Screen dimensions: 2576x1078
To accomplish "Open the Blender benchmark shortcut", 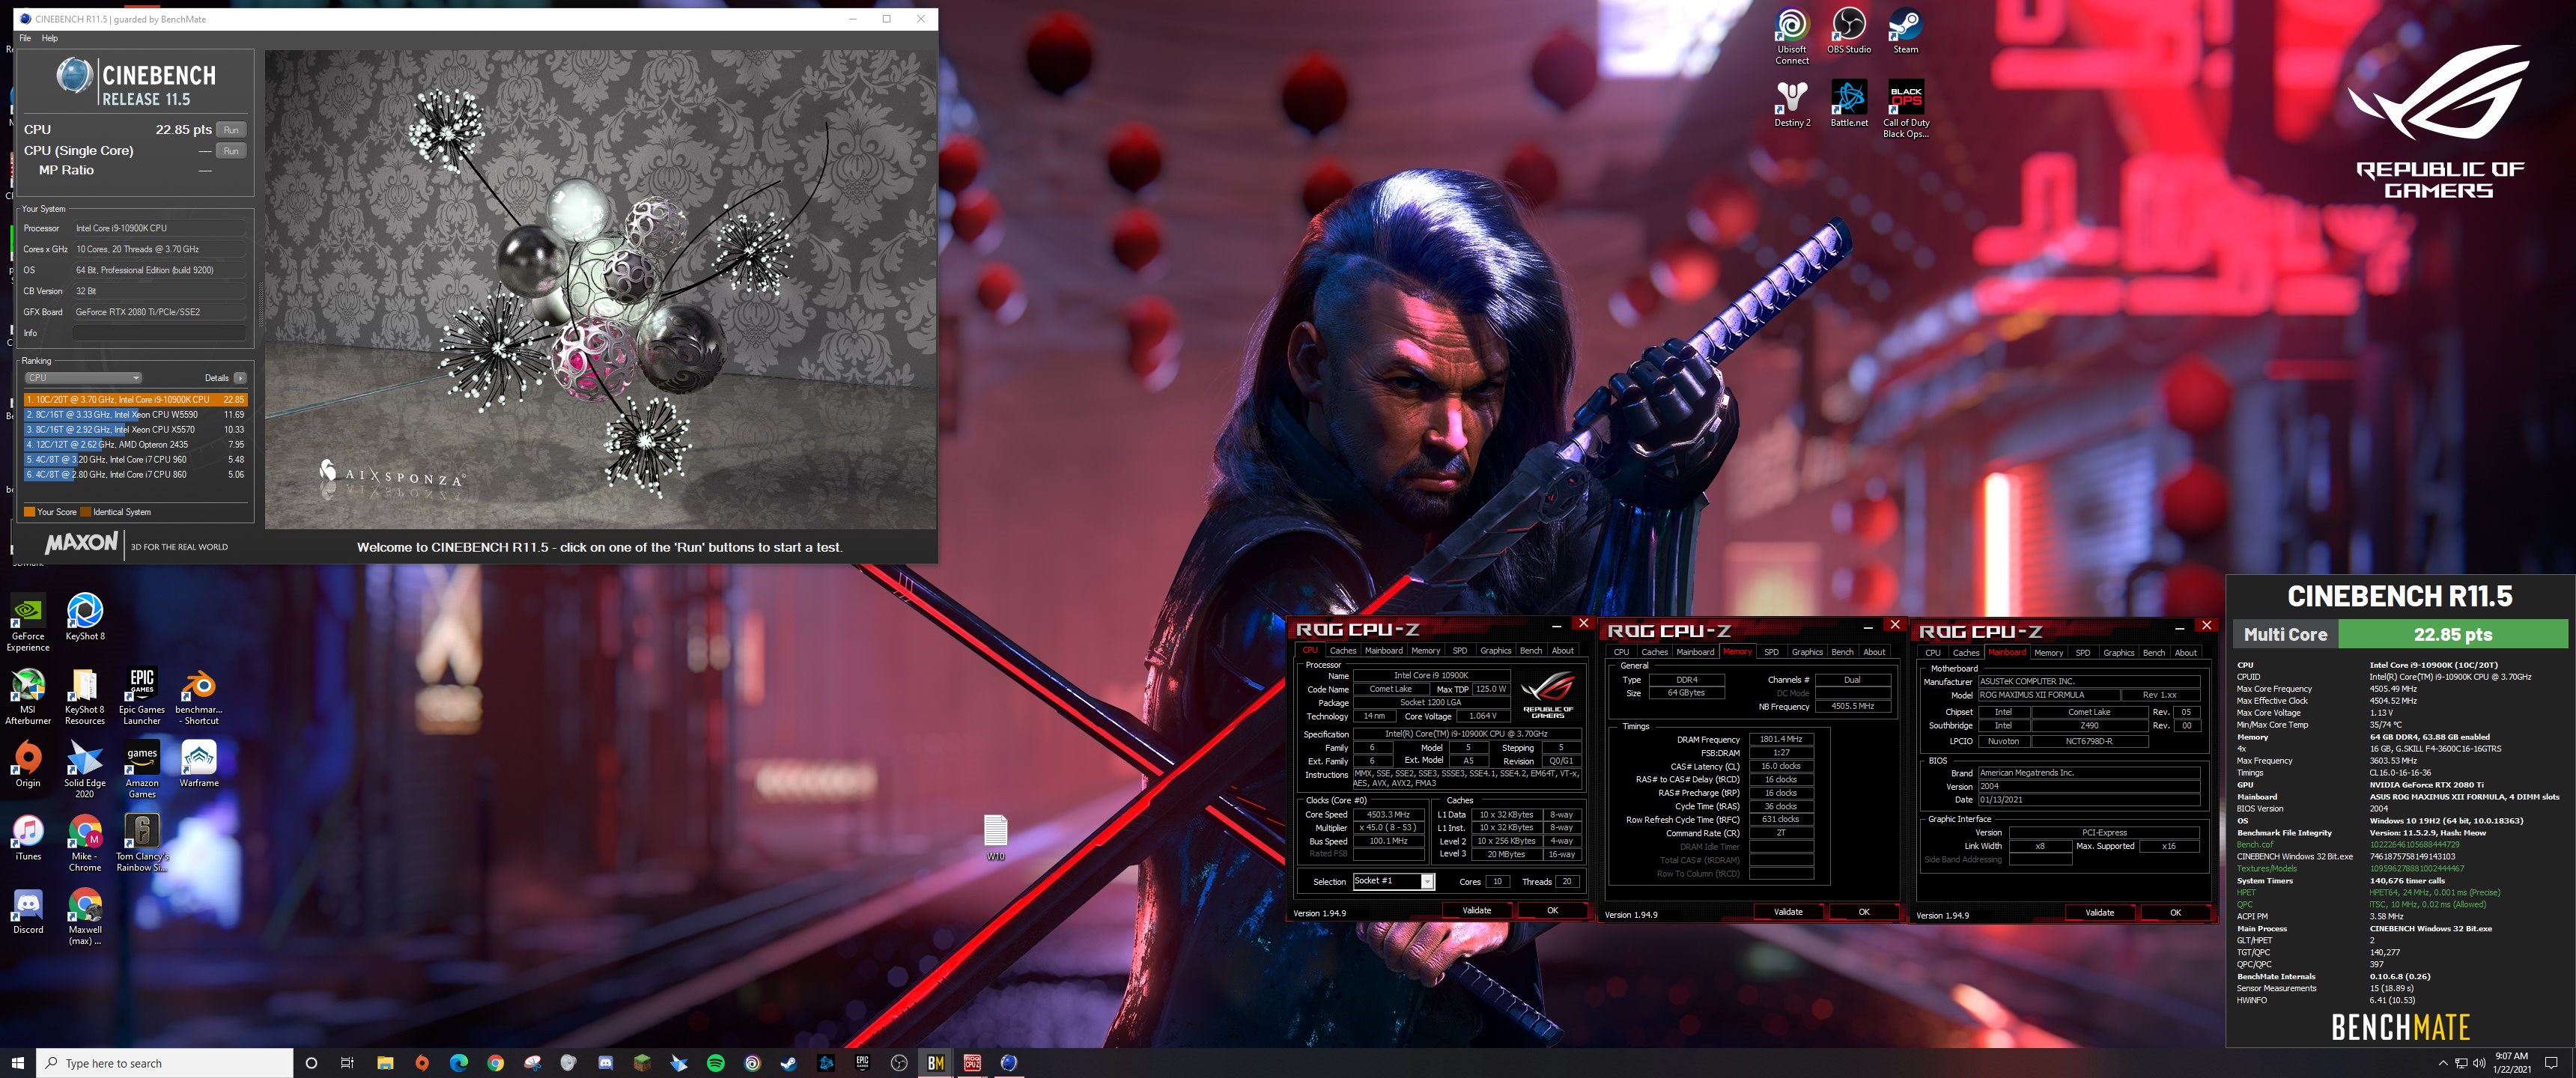I will click(x=198, y=696).
